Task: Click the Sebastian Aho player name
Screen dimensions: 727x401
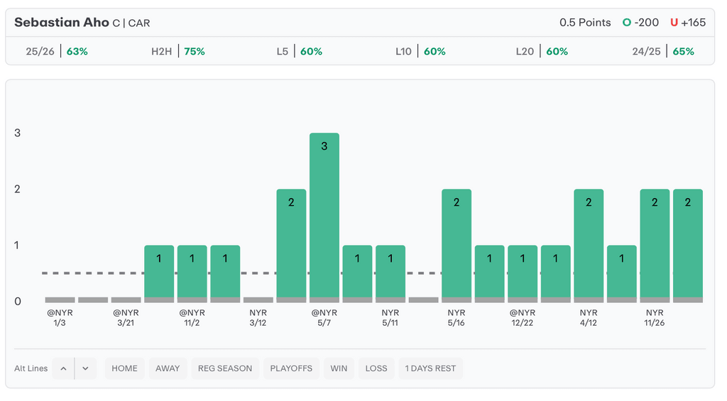Action: tap(62, 23)
